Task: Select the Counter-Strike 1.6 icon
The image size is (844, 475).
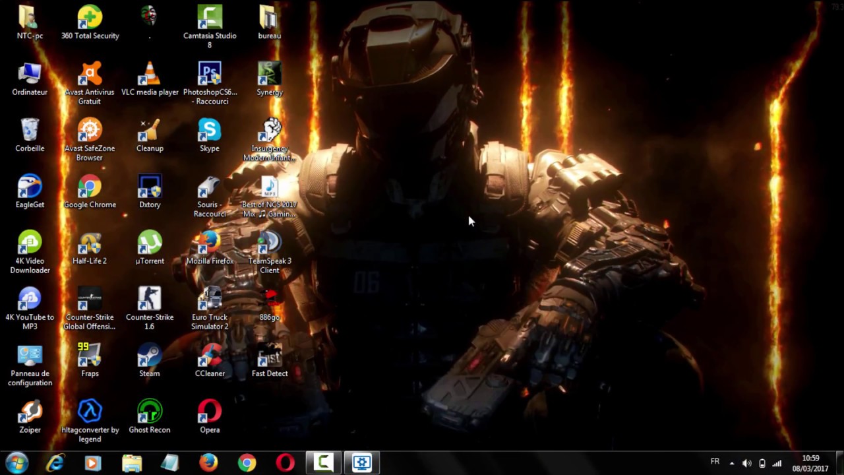Action: pyautogui.click(x=150, y=300)
